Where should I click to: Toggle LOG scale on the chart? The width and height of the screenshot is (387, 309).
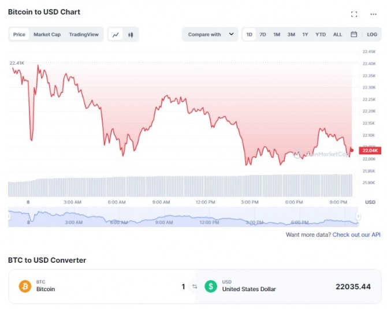[x=372, y=35]
